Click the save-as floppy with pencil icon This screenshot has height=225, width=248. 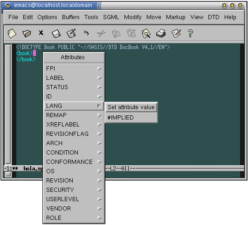71,33
